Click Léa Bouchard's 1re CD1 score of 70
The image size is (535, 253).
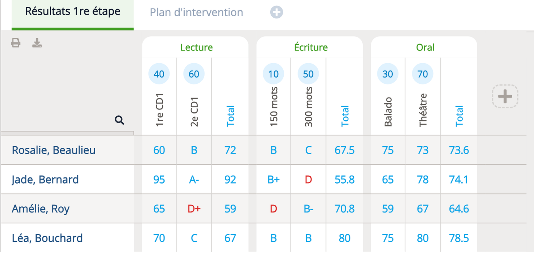[x=159, y=238]
